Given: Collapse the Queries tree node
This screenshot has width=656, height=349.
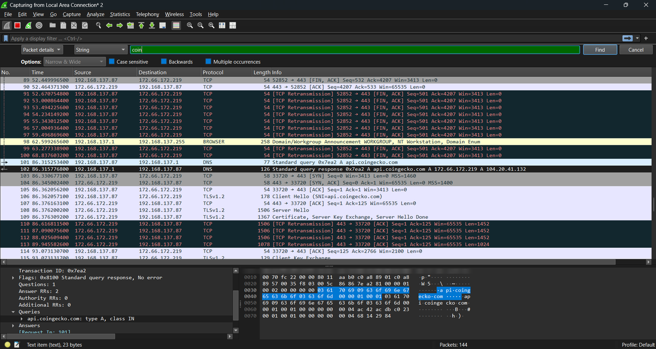Looking at the screenshot, I should click(14, 312).
